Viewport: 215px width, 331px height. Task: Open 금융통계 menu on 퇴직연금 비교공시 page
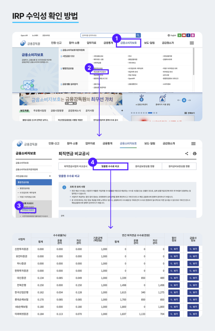click(x=107, y=144)
